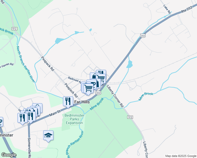
Task: Click the Route 202 shield in the northeast
Action: click(143, 36)
